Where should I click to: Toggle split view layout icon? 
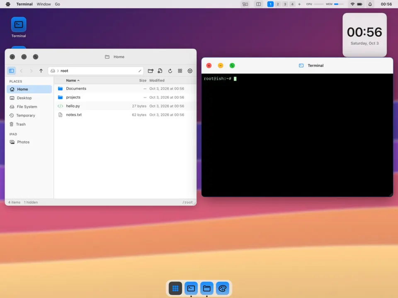click(258, 4)
